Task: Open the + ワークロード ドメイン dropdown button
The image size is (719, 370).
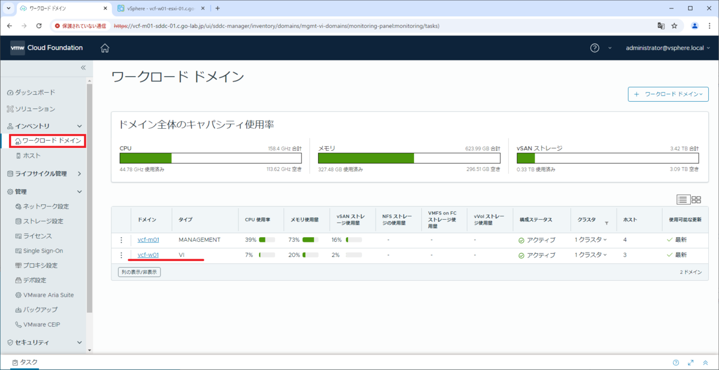Action: 668,95
